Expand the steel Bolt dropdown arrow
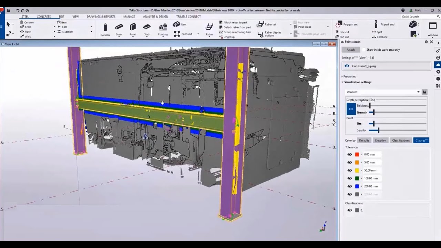The image size is (441, 248). (x=91, y=27)
